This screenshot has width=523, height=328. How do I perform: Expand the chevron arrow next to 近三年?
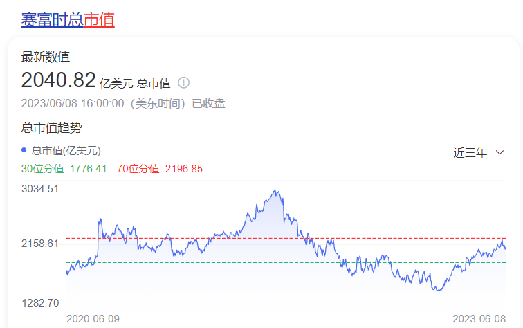tap(500, 153)
